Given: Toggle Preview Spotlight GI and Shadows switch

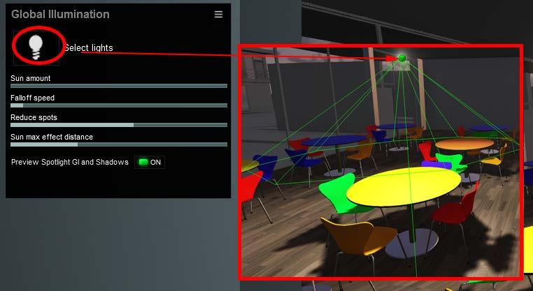Looking at the screenshot, I should (150, 162).
